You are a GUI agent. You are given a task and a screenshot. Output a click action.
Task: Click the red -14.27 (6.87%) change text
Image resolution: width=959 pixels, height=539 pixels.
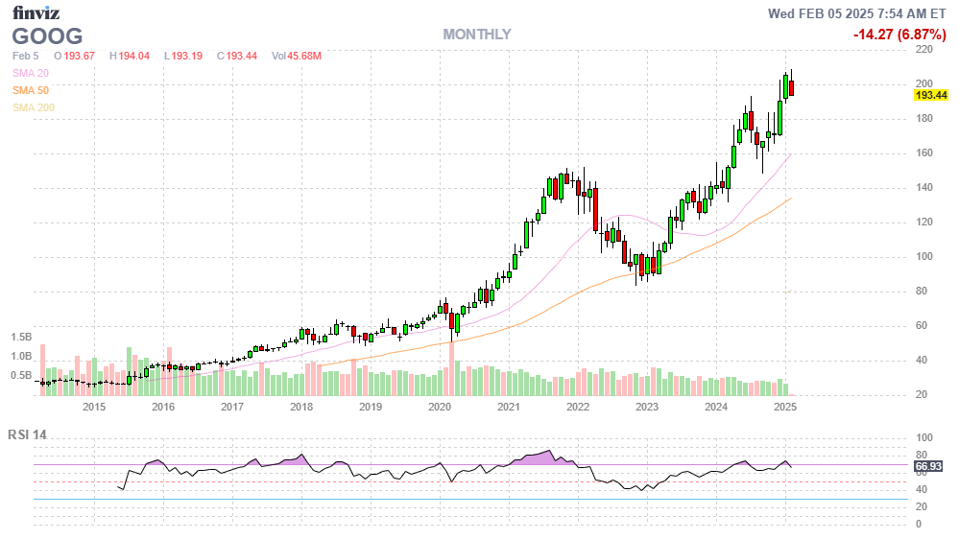900,35
